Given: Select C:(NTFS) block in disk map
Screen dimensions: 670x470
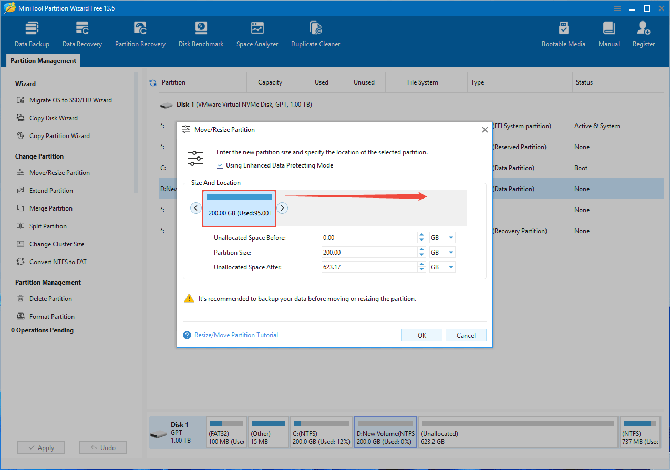Looking at the screenshot, I should click(x=321, y=432).
